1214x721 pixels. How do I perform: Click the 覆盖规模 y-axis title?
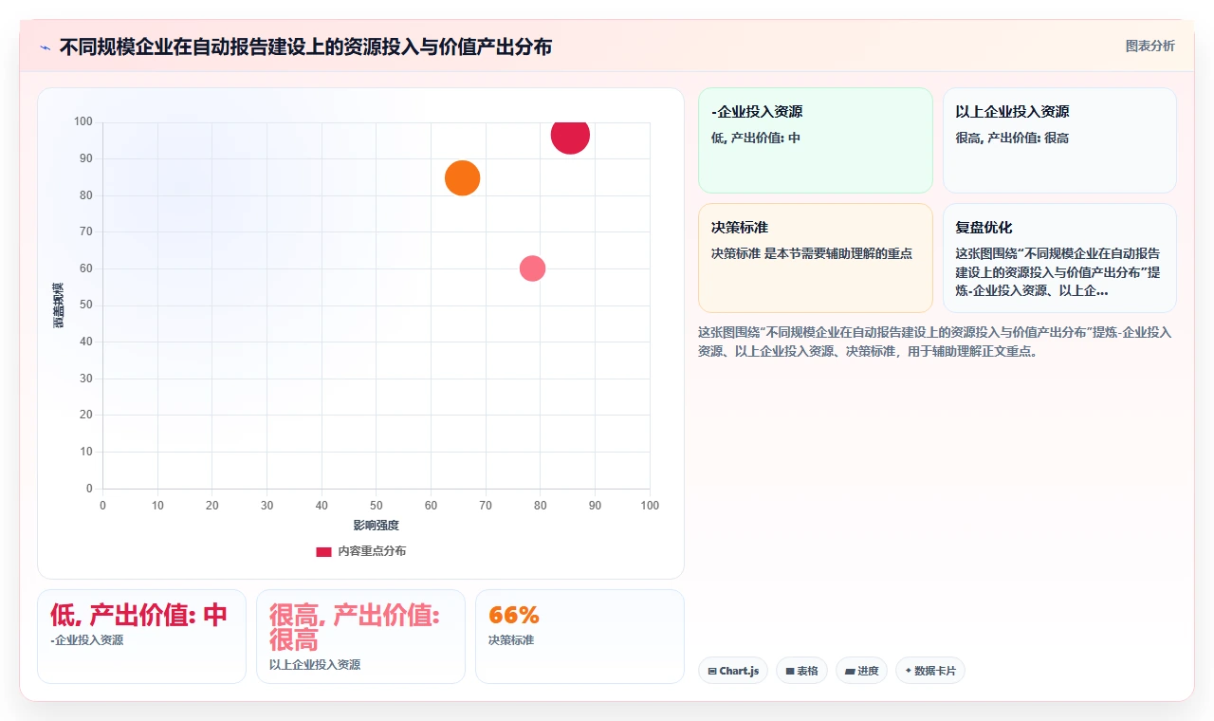coord(58,305)
